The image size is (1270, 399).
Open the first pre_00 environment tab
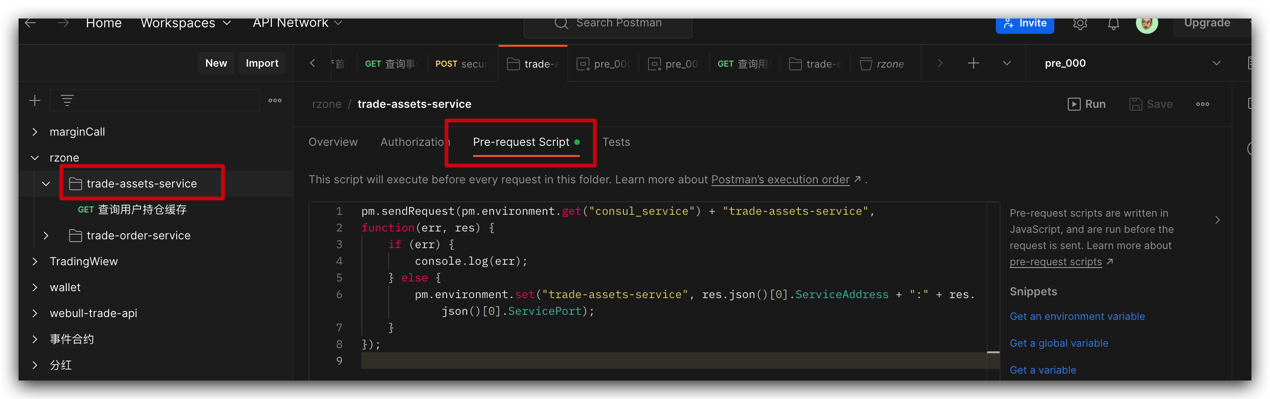point(603,64)
